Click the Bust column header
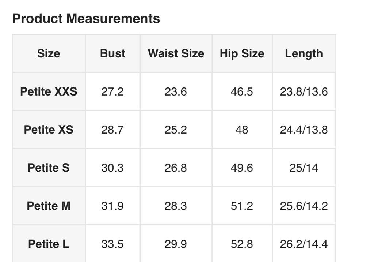The height and width of the screenshot is (262, 374). click(112, 53)
